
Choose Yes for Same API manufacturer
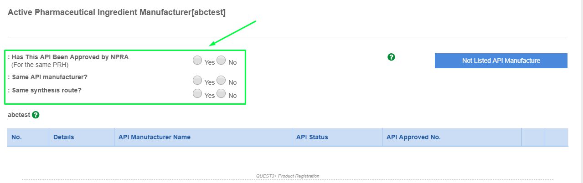pyautogui.click(x=197, y=80)
